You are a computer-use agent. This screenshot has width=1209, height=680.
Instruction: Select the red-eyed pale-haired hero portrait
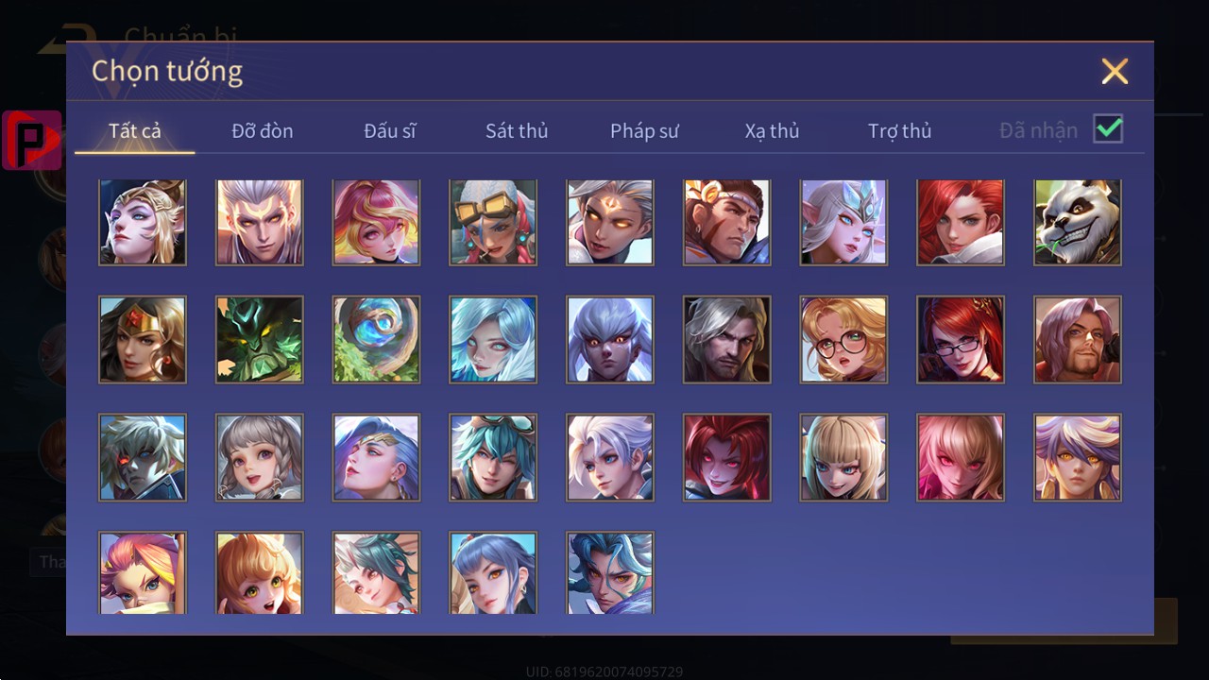tap(143, 457)
